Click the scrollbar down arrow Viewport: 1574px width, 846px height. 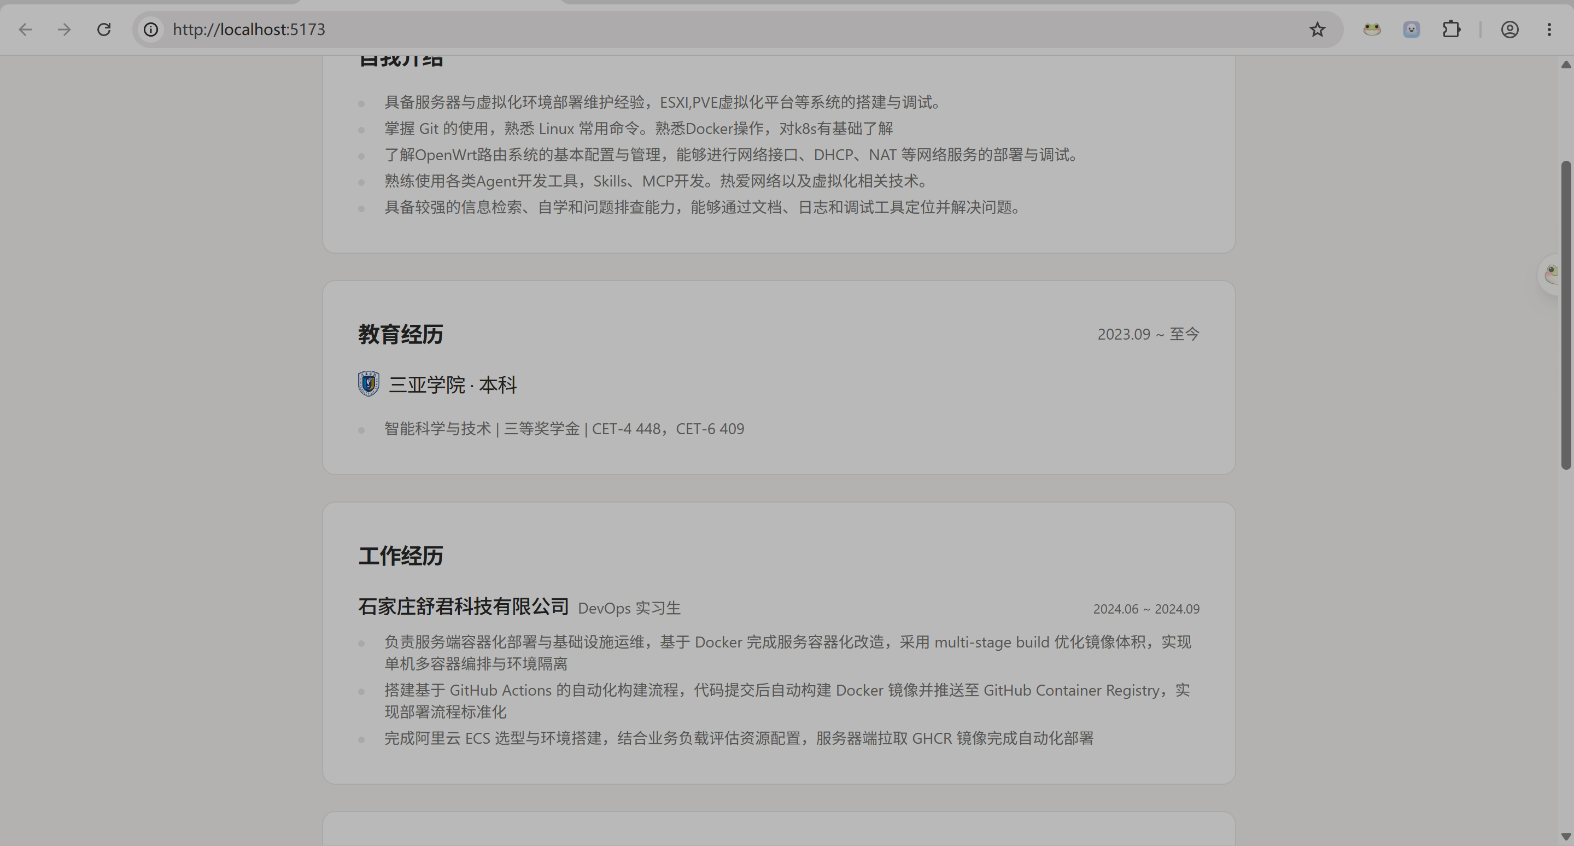1566,836
